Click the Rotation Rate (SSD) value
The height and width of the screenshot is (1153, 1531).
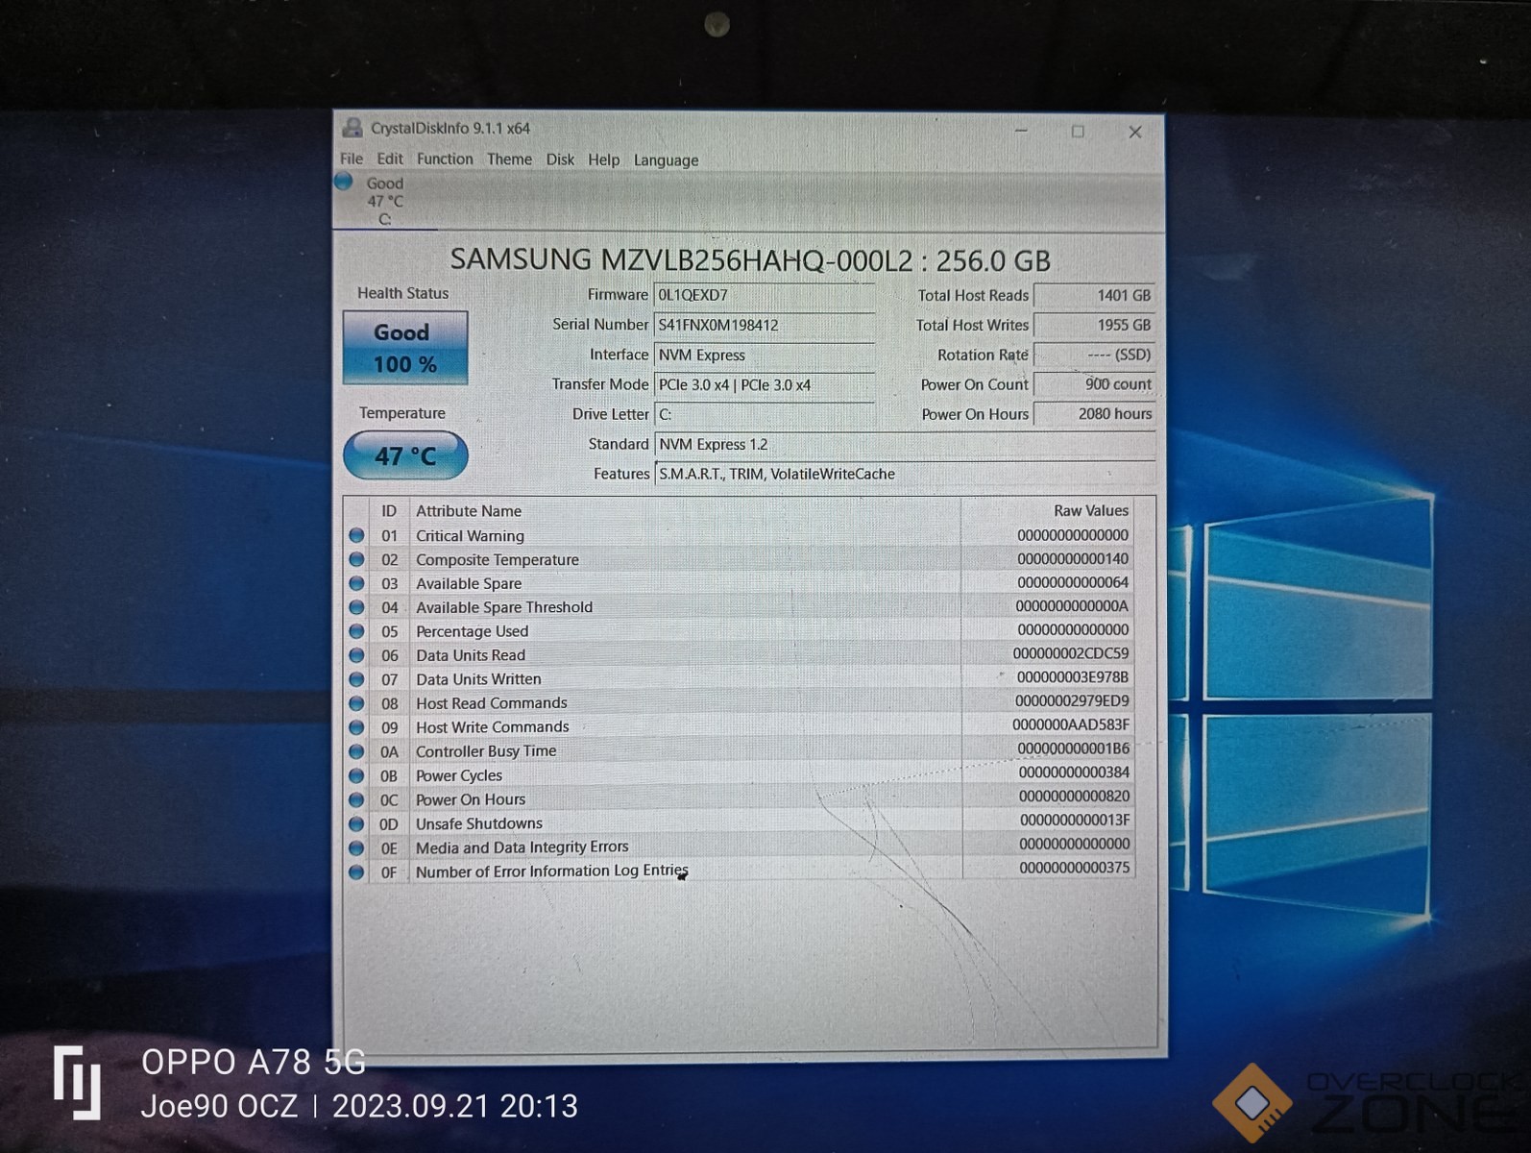click(1094, 355)
